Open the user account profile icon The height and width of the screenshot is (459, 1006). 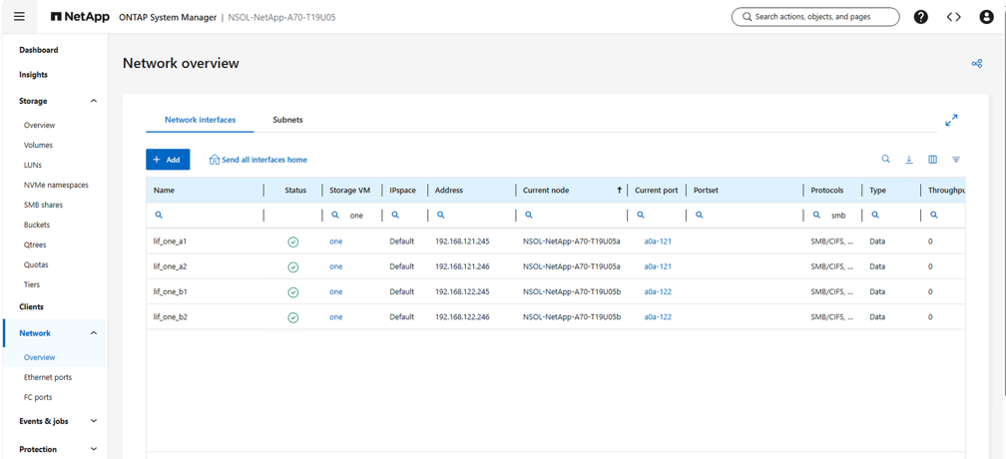(986, 17)
